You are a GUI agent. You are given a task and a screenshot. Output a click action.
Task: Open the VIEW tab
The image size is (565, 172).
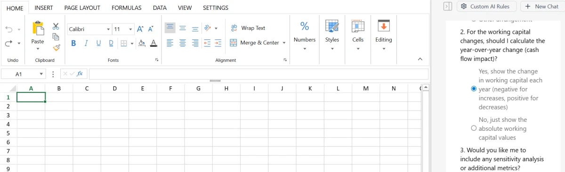185,8
